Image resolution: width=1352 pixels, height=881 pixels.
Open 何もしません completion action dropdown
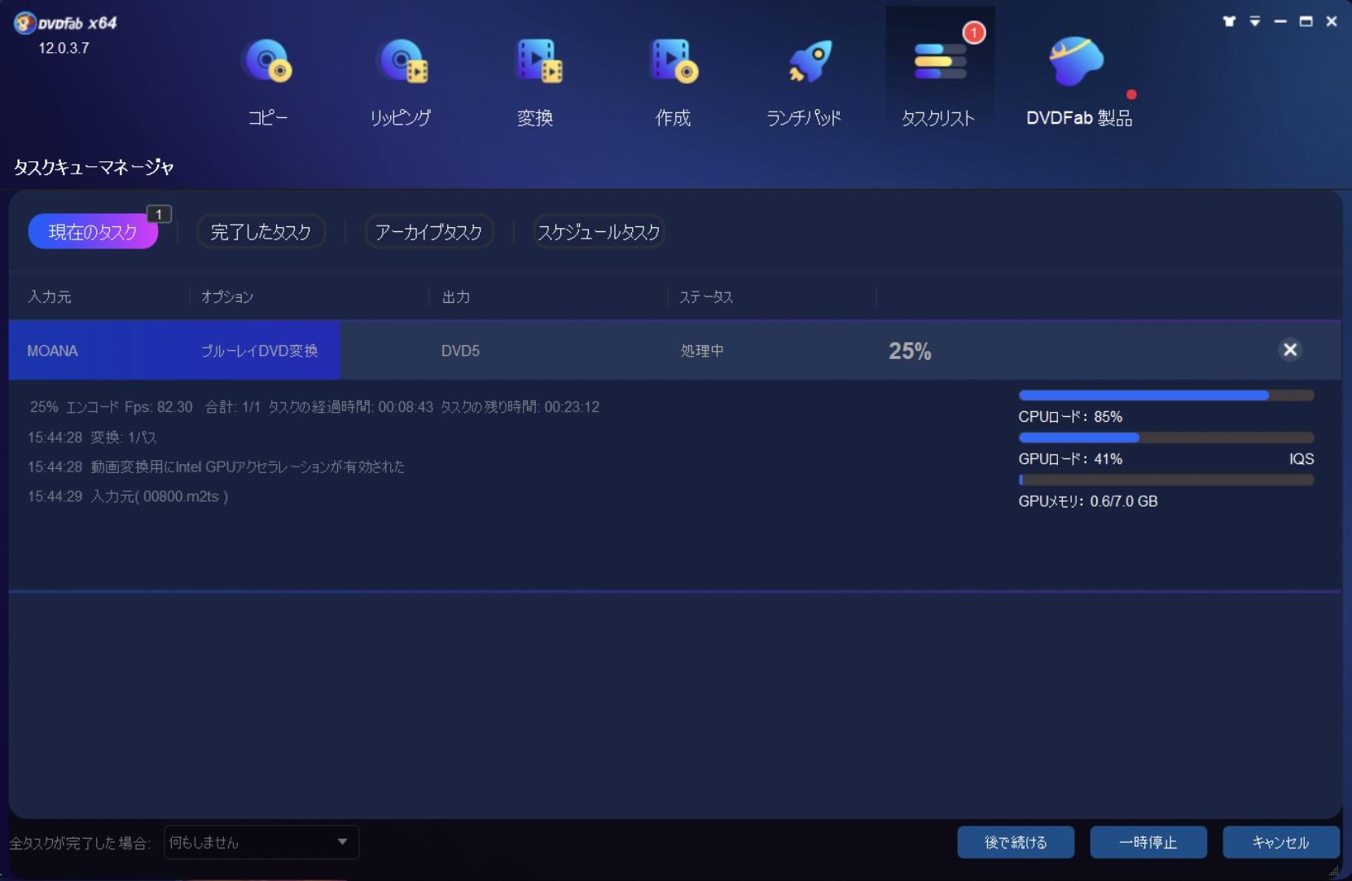pyautogui.click(x=261, y=842)
